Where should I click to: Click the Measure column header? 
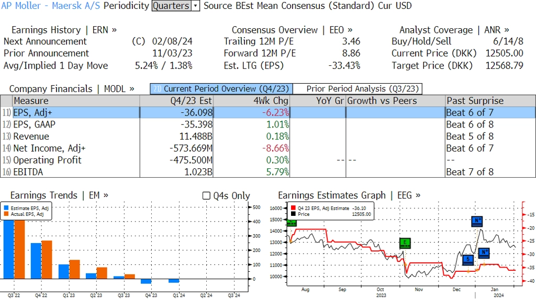coord(76,101)
